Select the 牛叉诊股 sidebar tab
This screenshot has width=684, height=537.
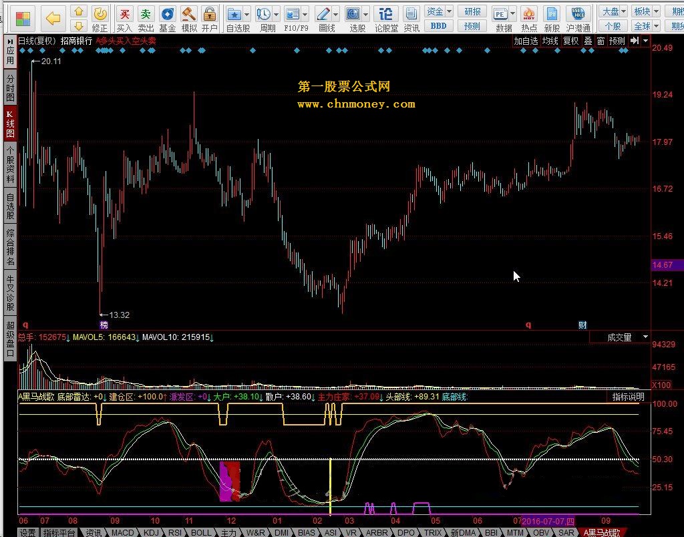10,293
